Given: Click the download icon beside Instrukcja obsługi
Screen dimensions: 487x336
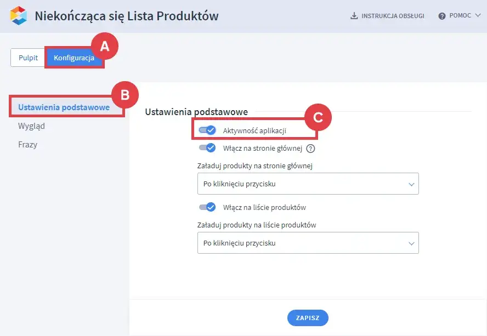Looking at the screenshot, I should point(354,16).
